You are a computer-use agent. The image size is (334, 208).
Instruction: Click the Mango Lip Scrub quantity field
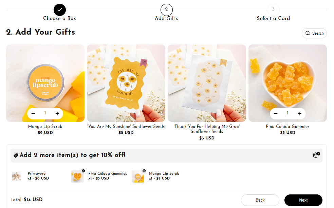tap(45, 113)
